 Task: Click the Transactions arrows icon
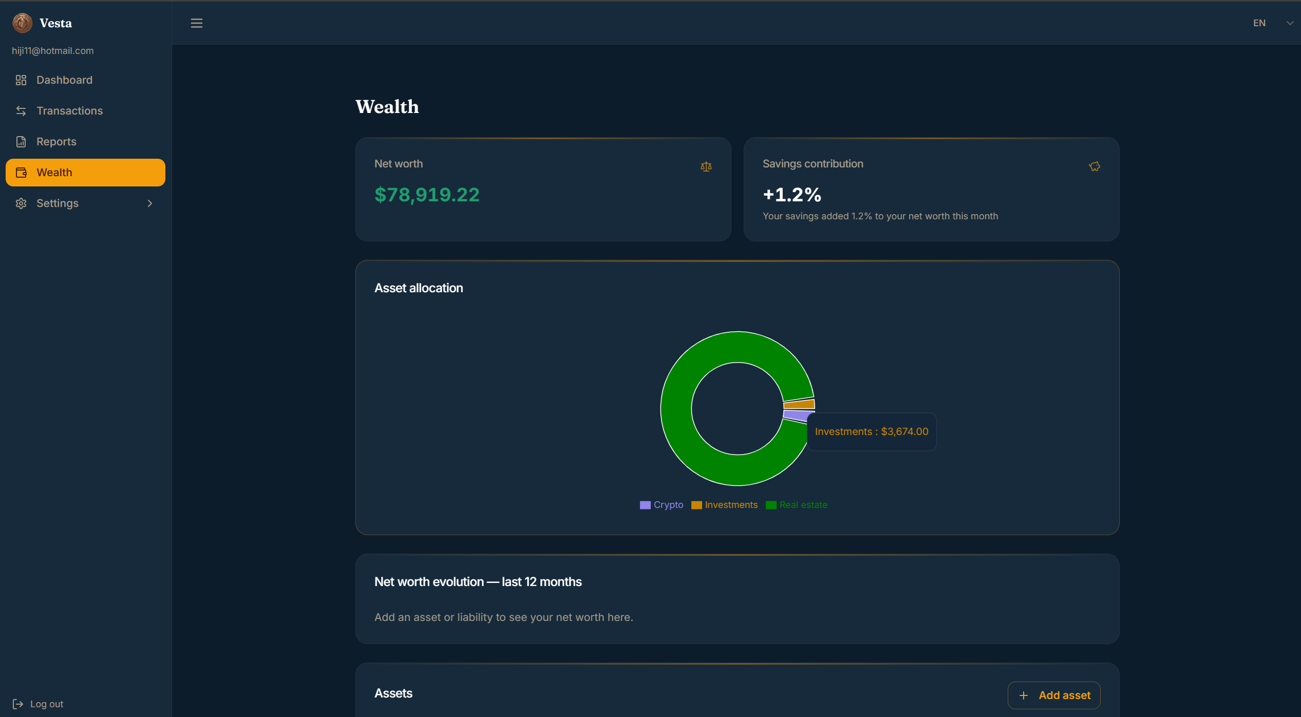(x=21, y=111)
